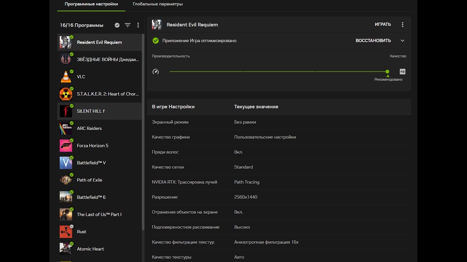The image size is (467, 262).
Task: Click the Resident Evil Requiem icon in the header
Action: pos(157,25)
